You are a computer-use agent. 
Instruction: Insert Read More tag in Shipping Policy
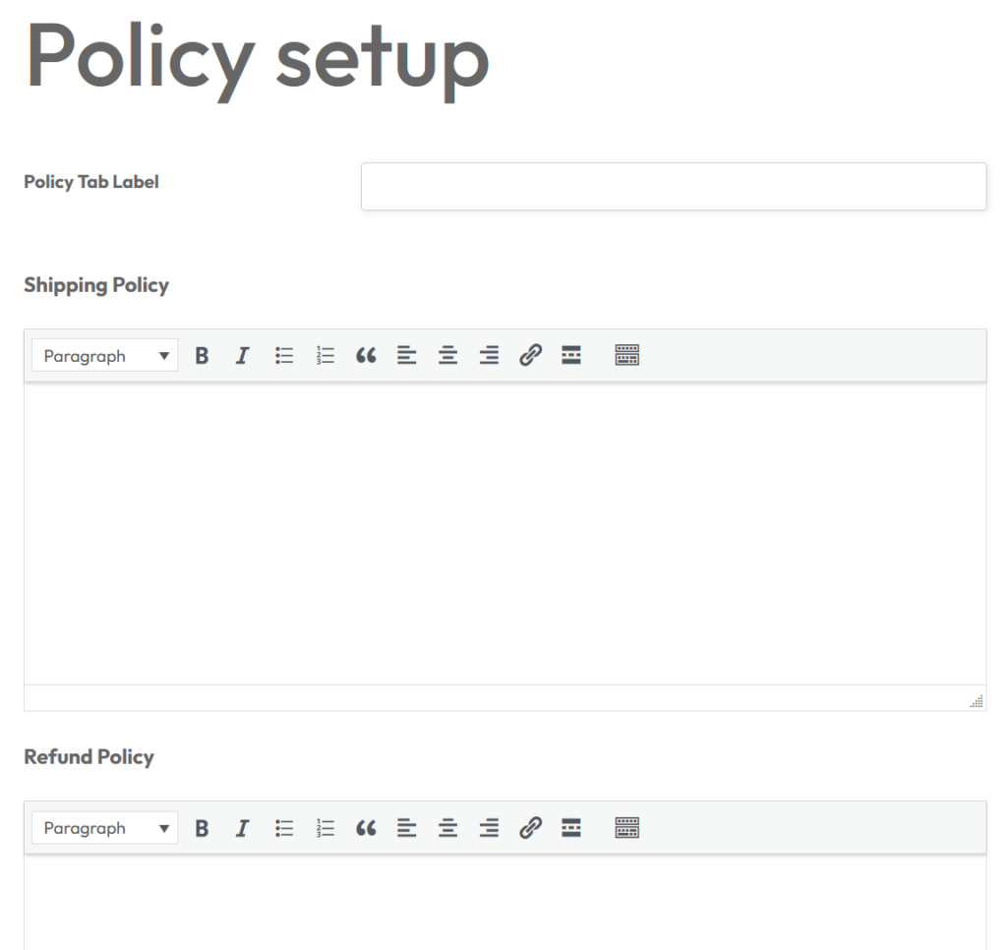571,356
